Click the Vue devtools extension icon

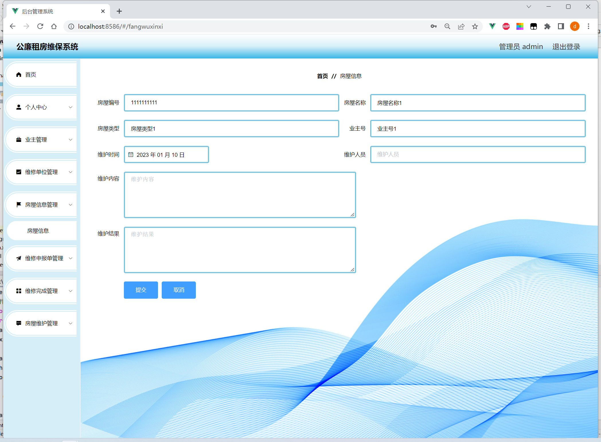pyautogui.click(x=492, y=26)
